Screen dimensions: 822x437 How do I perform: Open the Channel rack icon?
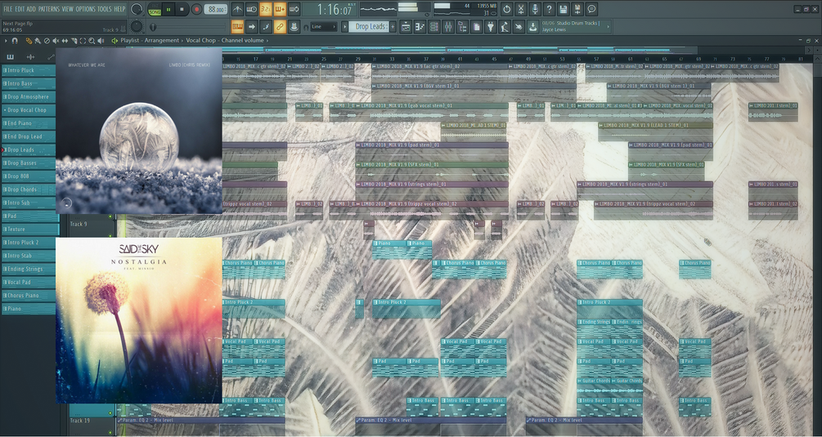(433, 27)
